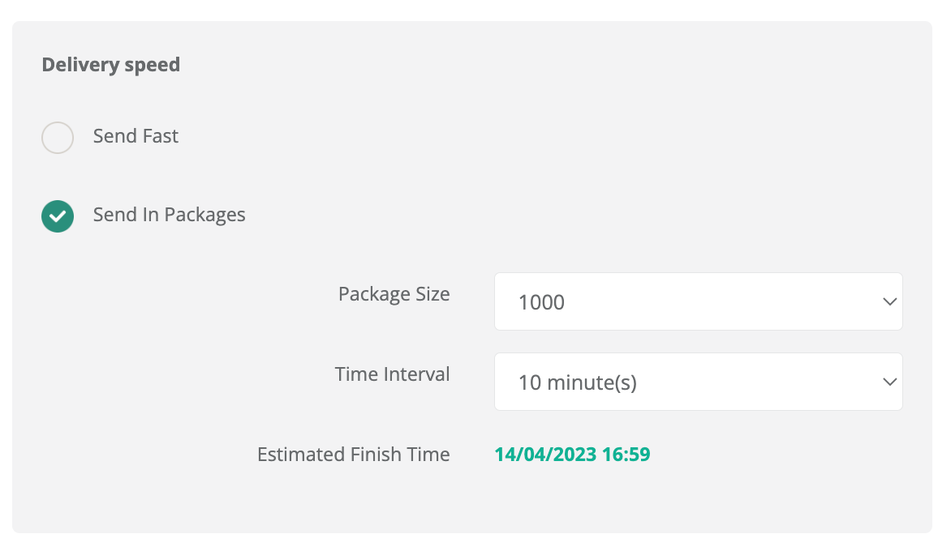Open the Time Interval dropdown
Screen dimensions: 938x551
(x=698, y=382)
